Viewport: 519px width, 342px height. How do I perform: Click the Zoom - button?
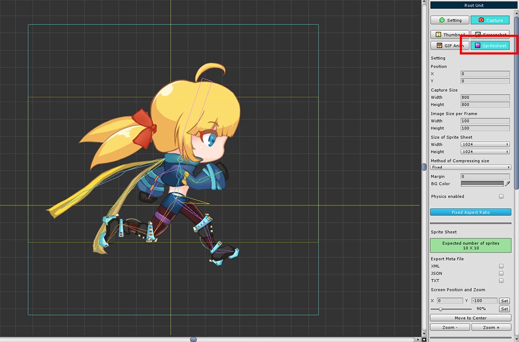450,327
